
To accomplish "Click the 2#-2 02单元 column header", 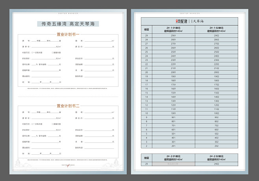I will [x=216, y=158].
